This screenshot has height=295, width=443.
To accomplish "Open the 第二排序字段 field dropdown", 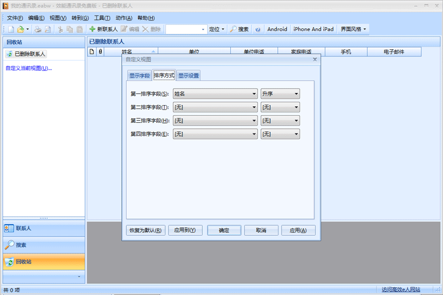I will [215, 107].
